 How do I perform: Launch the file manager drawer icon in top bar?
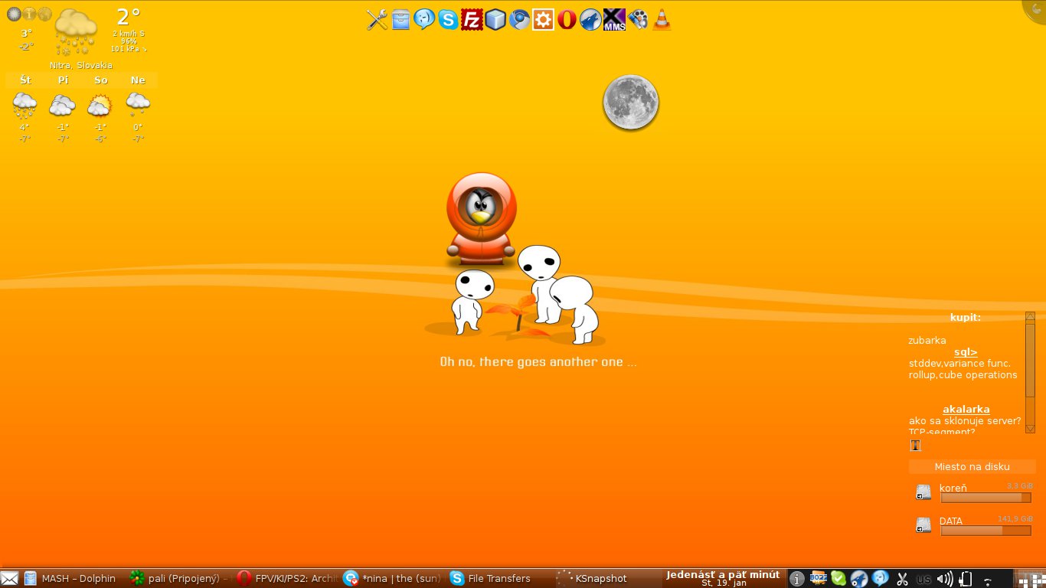pyautogui.click(x=400, y=19)
